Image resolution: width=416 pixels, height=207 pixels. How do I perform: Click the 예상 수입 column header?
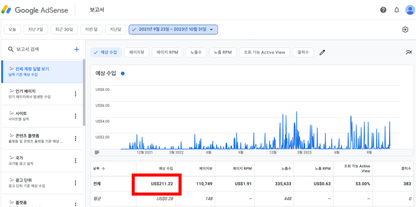click(x=166, y=169)
